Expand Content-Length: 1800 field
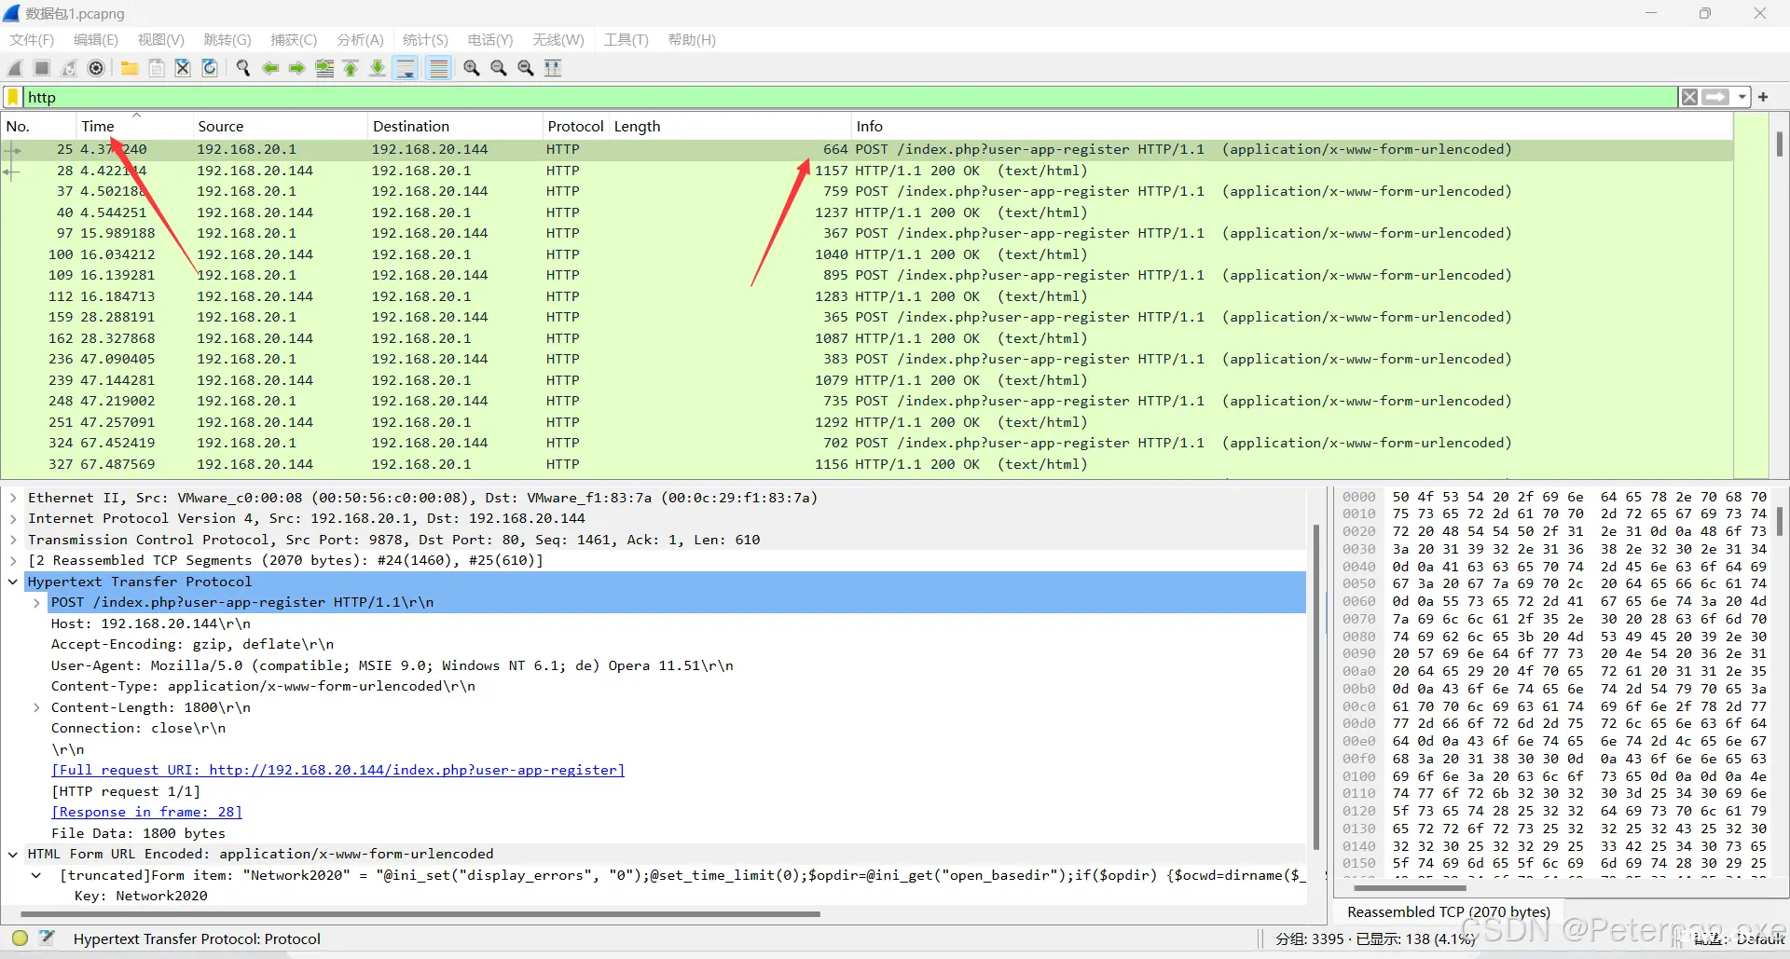The height and width of the screenshot is (959, 1790). coord(36,707)
